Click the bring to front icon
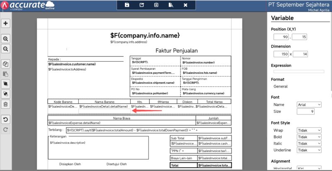Viewport: 332px width, 171px height. tap(6, 84)
